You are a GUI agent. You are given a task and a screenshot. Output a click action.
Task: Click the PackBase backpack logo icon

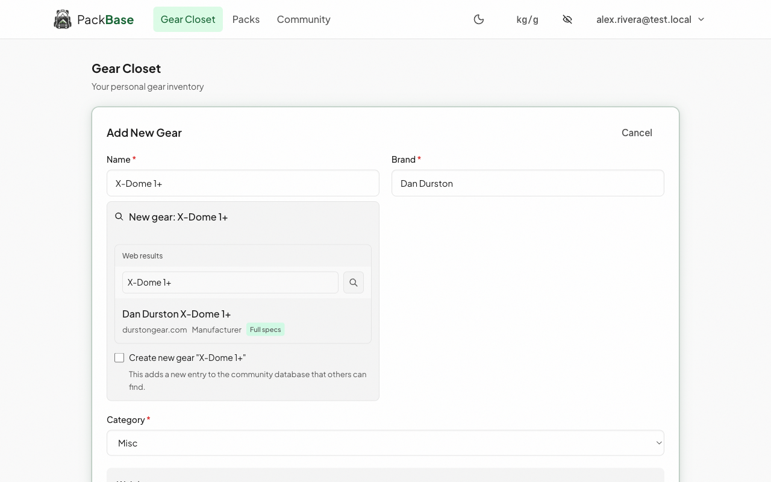point(63,19)
